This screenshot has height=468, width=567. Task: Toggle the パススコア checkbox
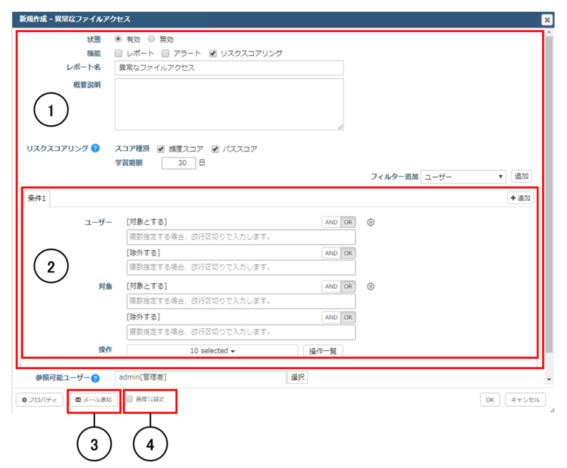215,149
